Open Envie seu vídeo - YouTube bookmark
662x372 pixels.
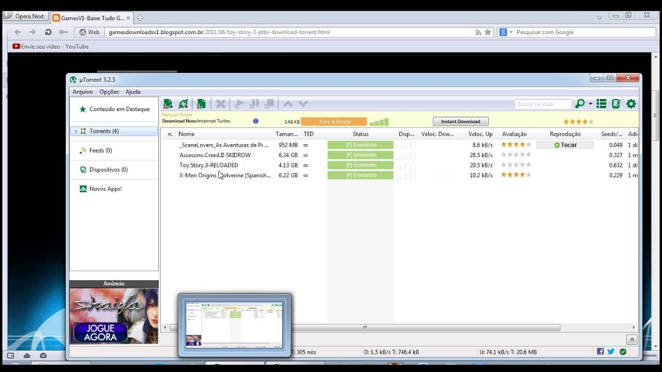(51, 47)
